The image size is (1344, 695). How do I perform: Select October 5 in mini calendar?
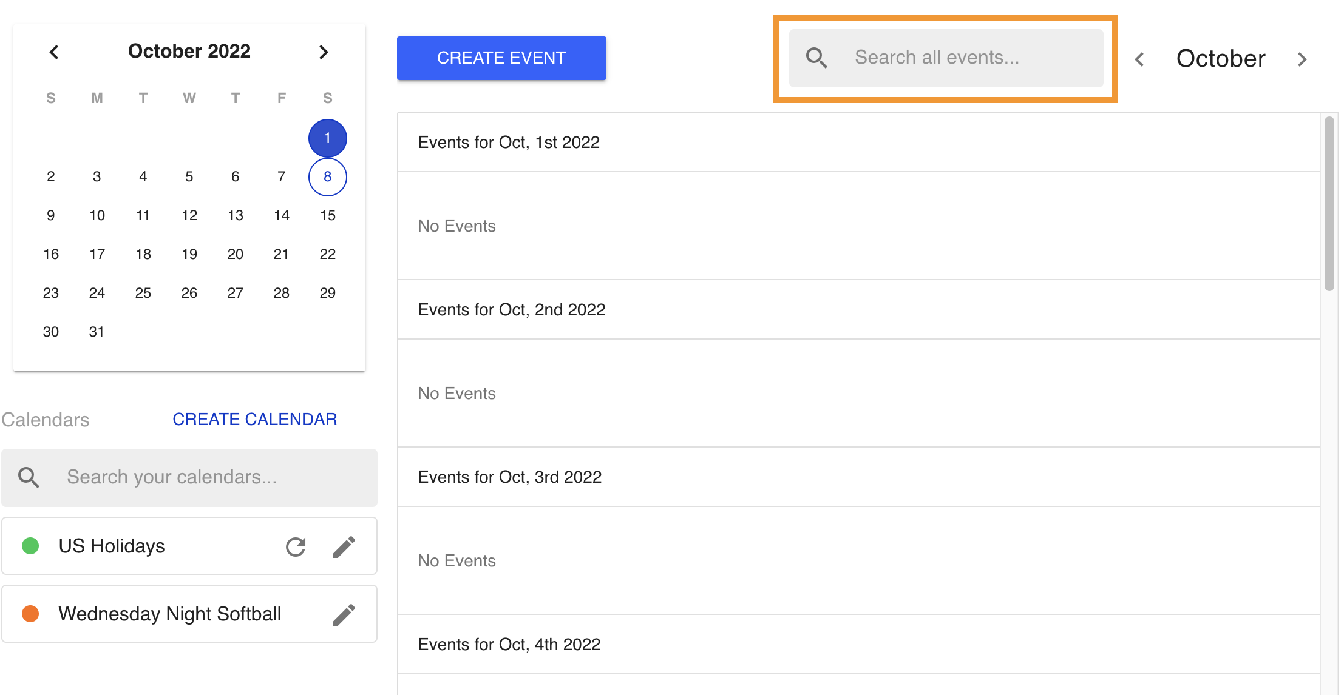(x=189, y=177)
